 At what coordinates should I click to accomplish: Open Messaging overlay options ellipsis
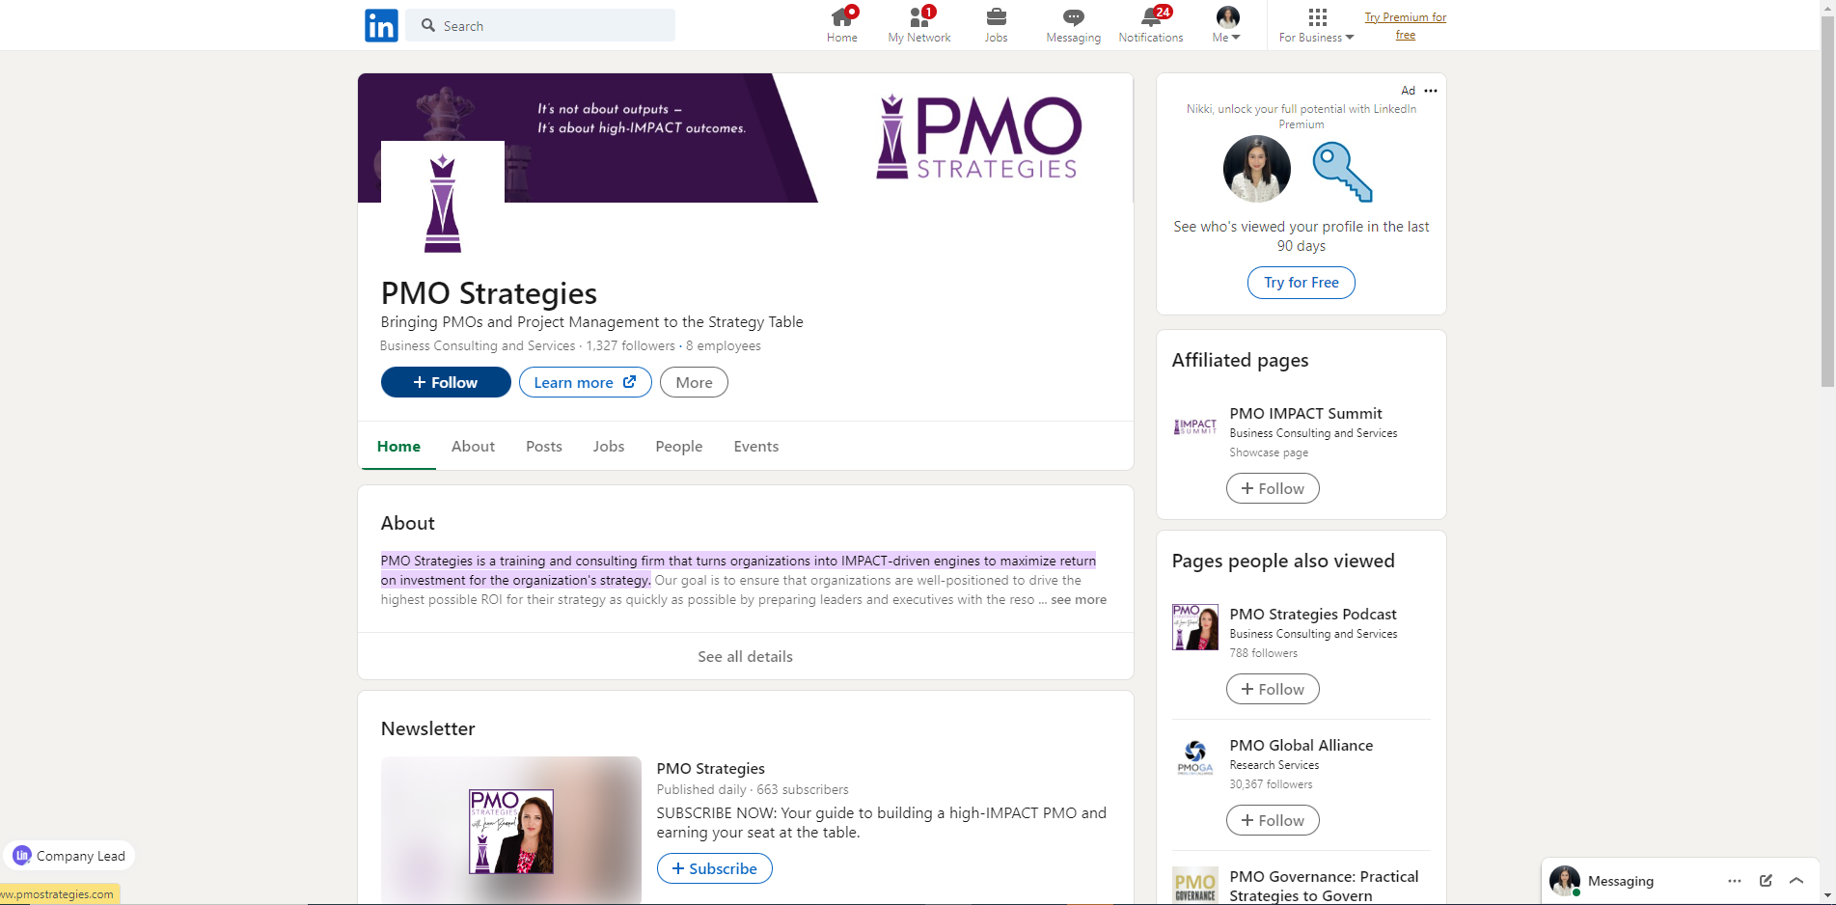tap(1735, 881)
